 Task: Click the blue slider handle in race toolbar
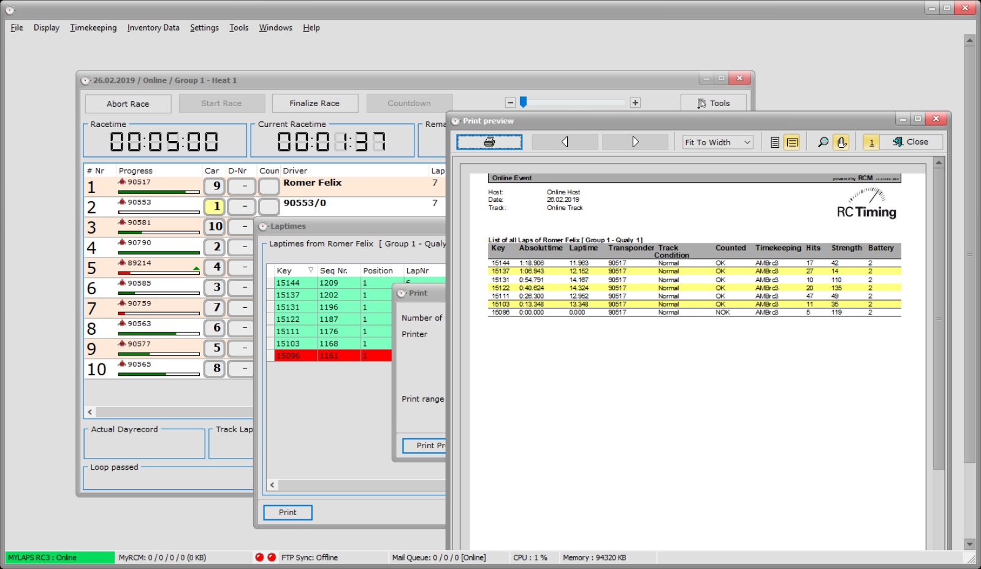click(523, 102)
